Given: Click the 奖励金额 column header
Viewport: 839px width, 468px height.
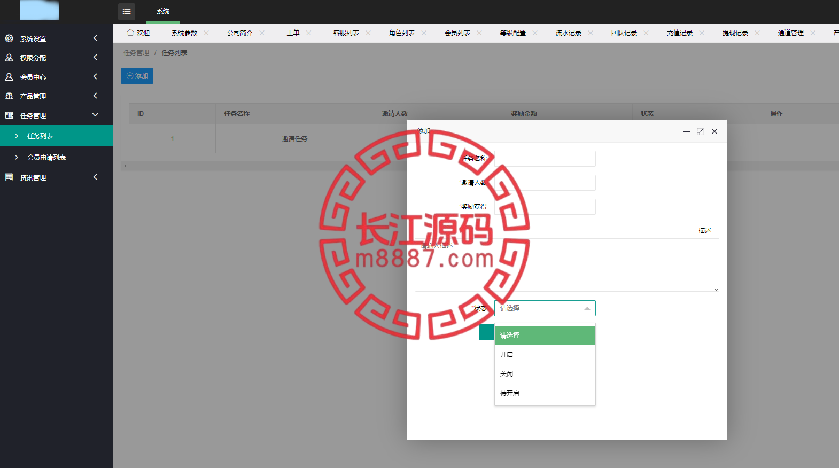Looking at the screenshot, I should tap(568, 114).
